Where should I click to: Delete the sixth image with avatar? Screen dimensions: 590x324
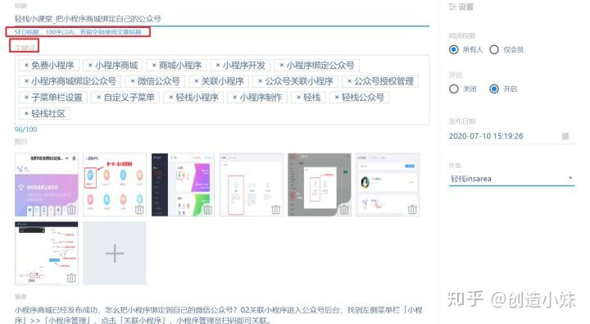pyautogui.click(x=412, y=209)
